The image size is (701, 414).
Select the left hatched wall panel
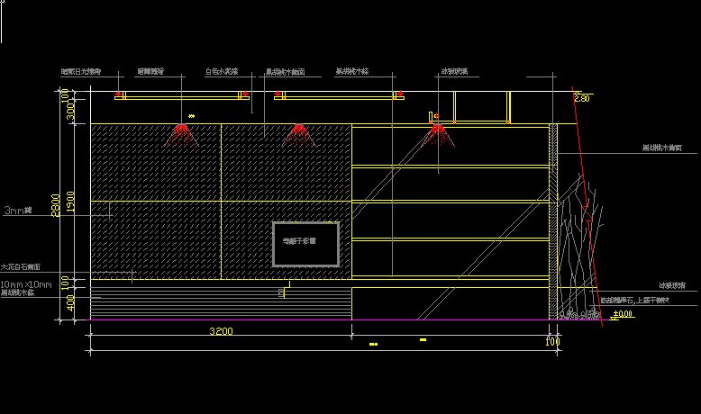pyautogui.click(x=155, y=198)
